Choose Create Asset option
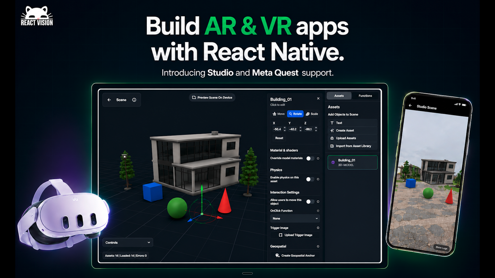The width and height of the screenshot is (495, 278). (352, 131)
